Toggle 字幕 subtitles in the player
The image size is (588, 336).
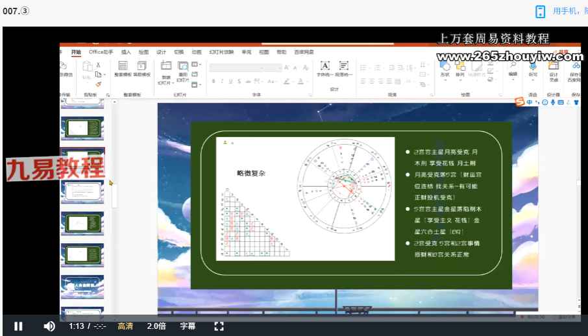(x=188, y=326)
